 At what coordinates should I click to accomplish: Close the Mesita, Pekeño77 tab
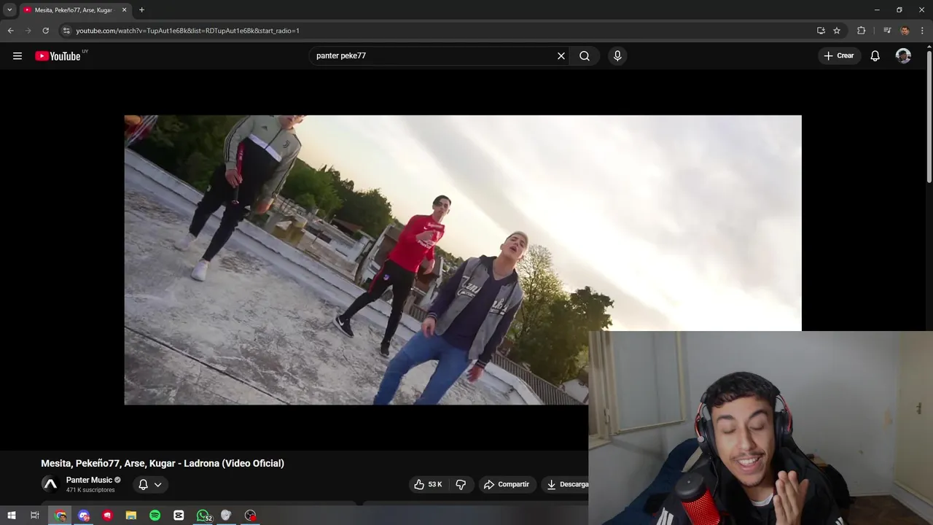tap(124, 10)
